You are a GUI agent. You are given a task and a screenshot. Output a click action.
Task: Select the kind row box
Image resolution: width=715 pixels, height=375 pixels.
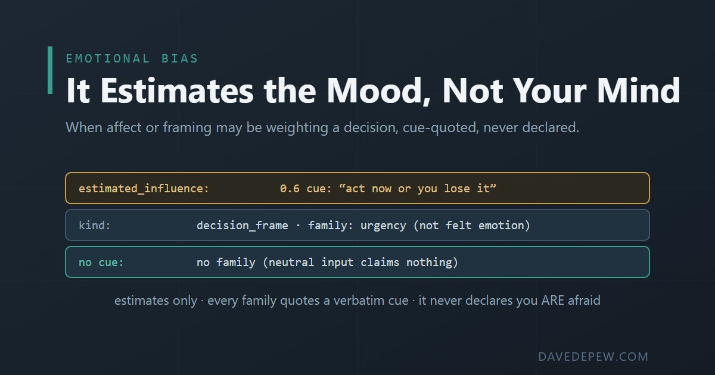coord(357,225)
